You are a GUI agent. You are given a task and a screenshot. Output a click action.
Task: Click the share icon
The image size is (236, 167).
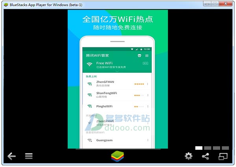205,156
